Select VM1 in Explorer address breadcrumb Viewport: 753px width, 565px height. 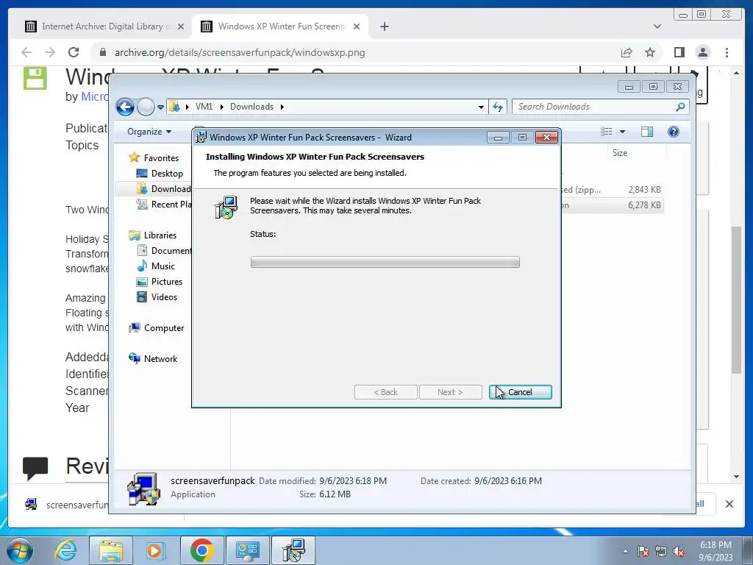[x=204, y=107]
